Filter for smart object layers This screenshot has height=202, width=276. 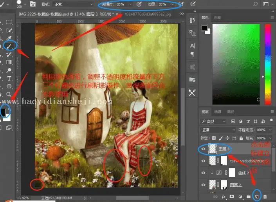[263, 121]
